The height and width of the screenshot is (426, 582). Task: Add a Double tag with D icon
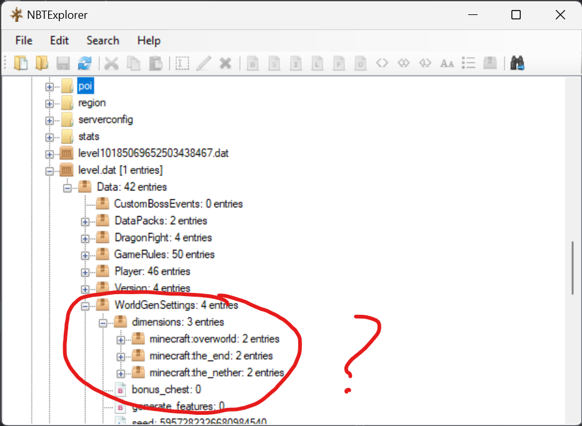[360, 63]
